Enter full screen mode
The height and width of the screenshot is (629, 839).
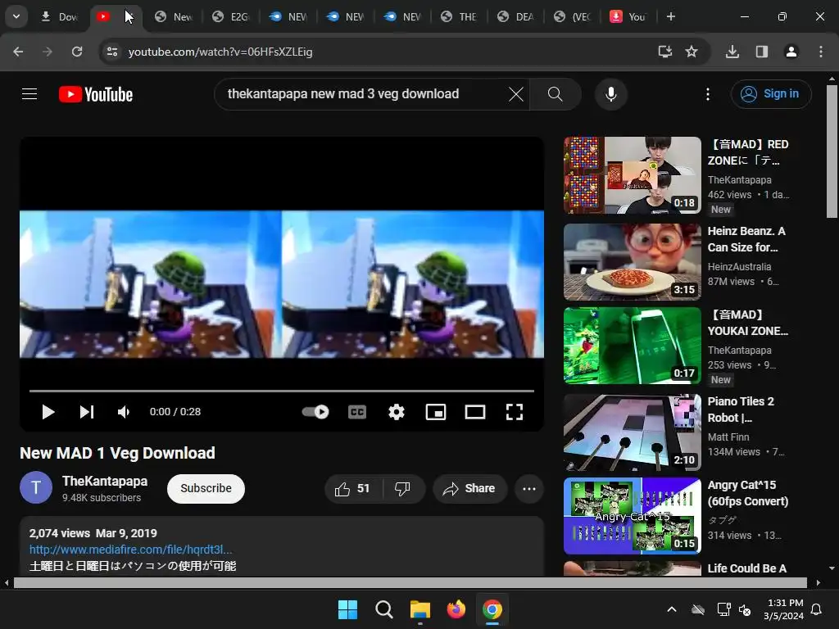515,412
